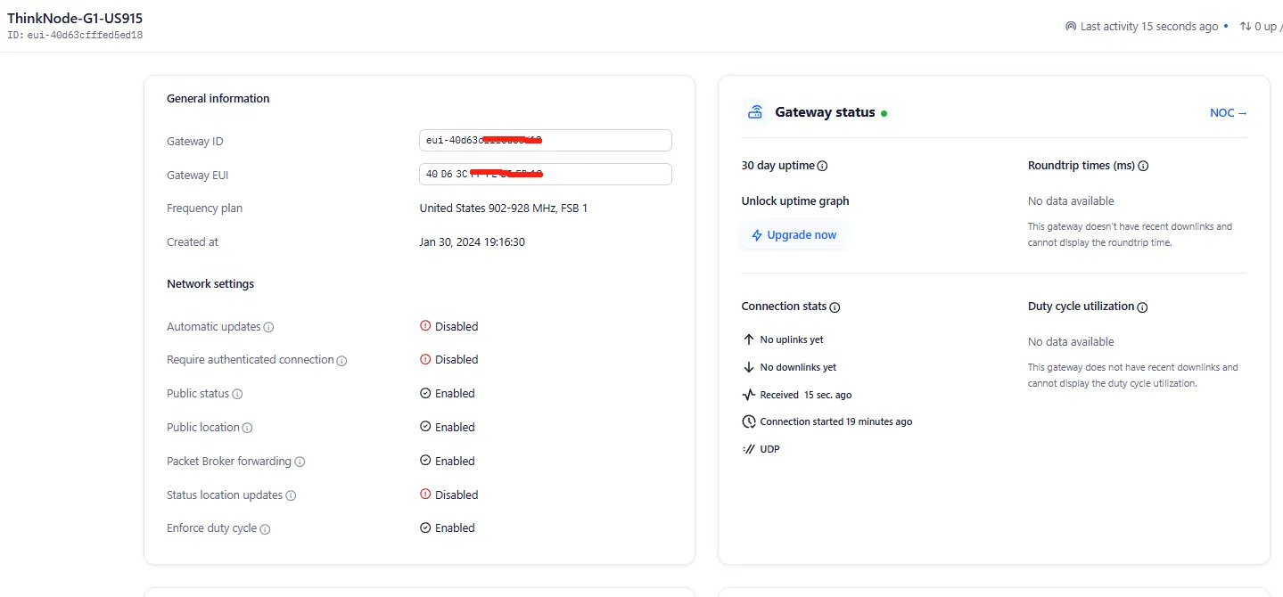Click info icon next to Require authenticated connection

(x=341, y=361)
